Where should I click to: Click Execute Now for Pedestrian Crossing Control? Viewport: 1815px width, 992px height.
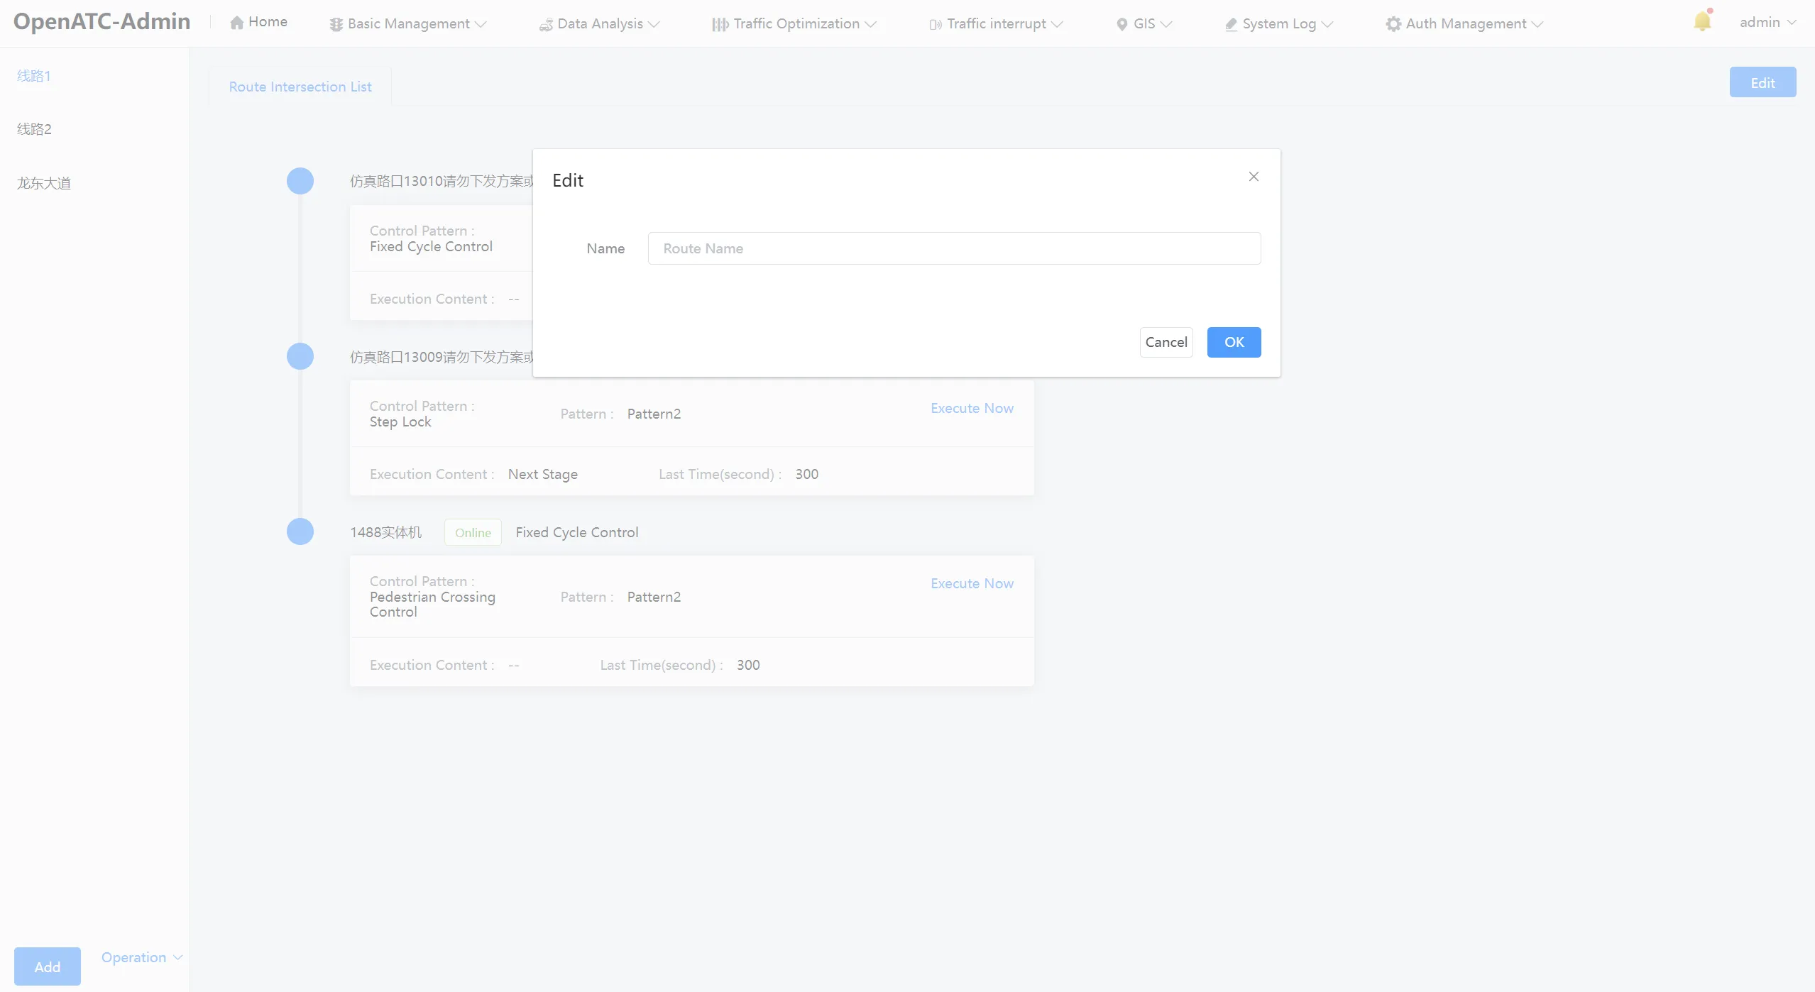[x=972, y=583]
